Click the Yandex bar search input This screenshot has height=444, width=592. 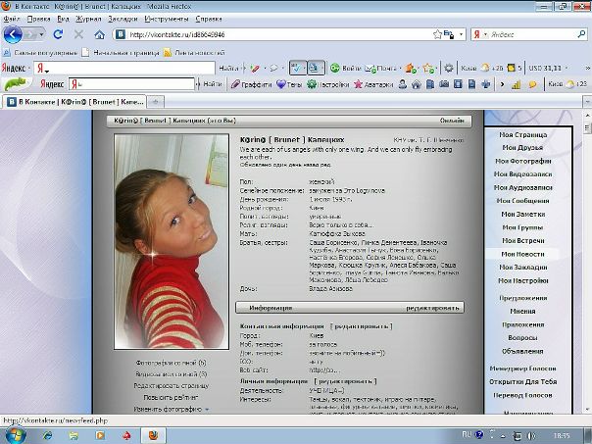pos(124,69)
